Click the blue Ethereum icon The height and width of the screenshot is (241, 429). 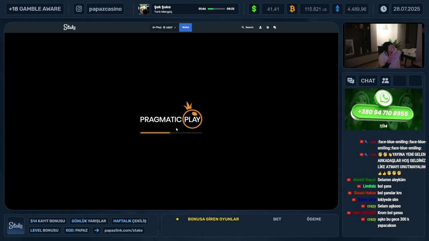click(337, 9)
